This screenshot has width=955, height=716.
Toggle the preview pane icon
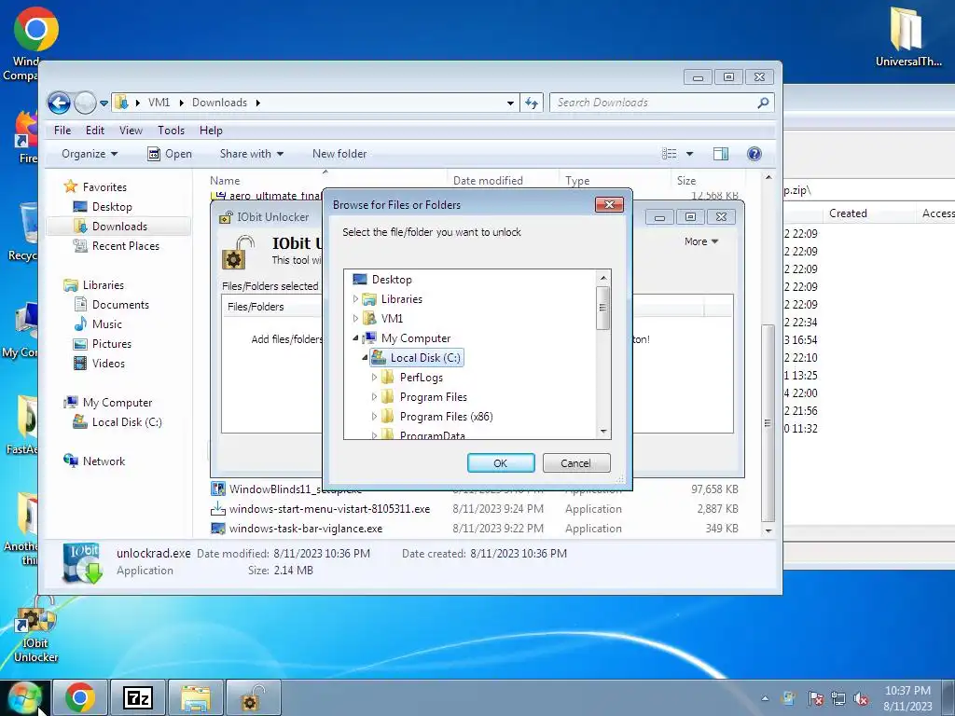point(721,154)
